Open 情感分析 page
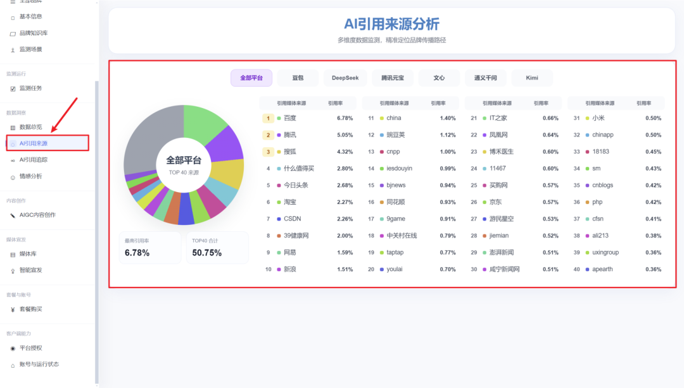This screenshot has width=684, height=388. pyautogui.click(x=30, y=176)
